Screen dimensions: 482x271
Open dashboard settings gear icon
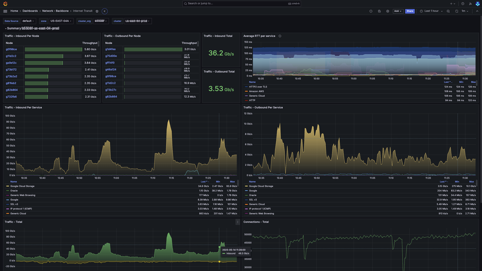388,11
